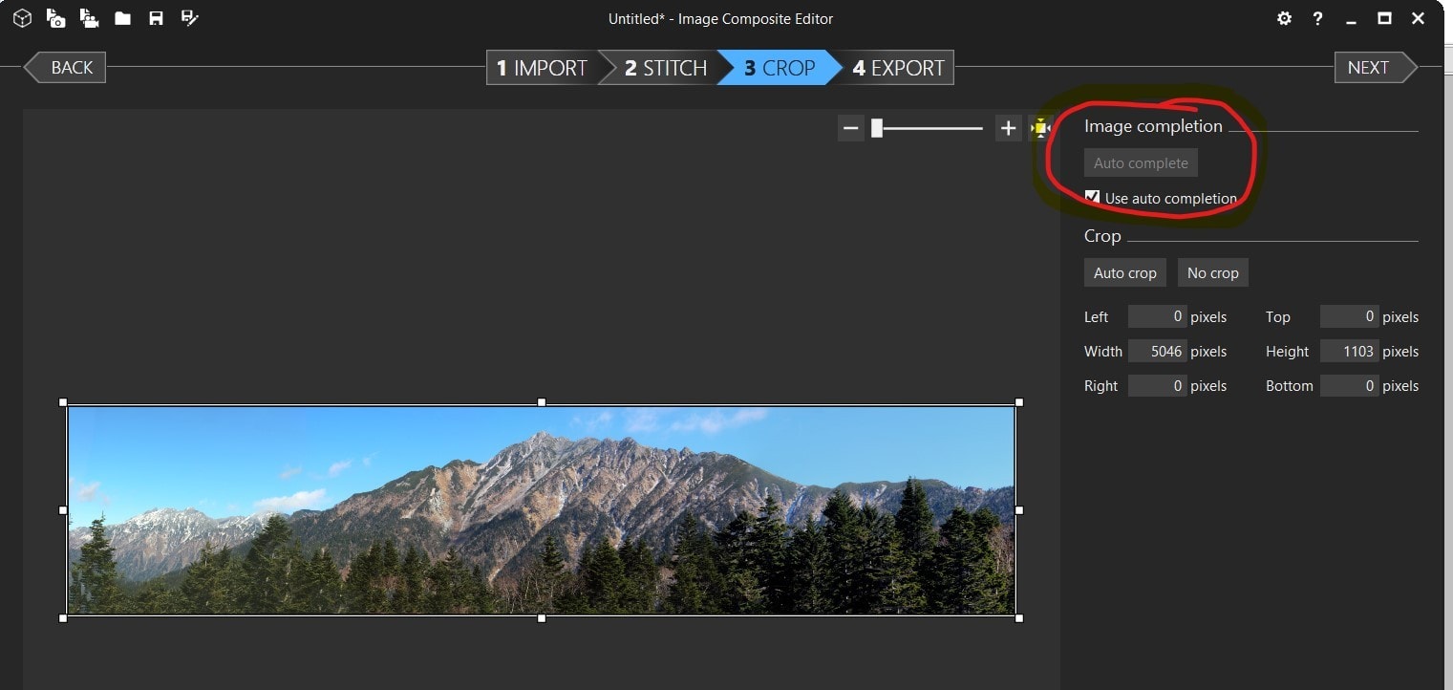Save the project with the floppy icon

click(x=156, y=18)
